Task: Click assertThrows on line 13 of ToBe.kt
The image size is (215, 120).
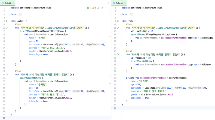Action: pos(138,35)
